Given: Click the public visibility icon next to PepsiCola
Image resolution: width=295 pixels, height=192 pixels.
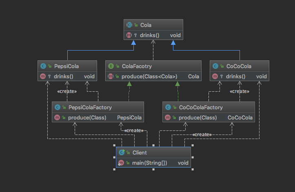Looking at the screenshot, I should (x=50, y=66).
